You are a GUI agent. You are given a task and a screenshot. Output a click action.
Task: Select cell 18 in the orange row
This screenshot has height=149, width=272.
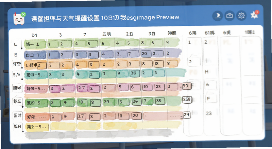point(158,64)
